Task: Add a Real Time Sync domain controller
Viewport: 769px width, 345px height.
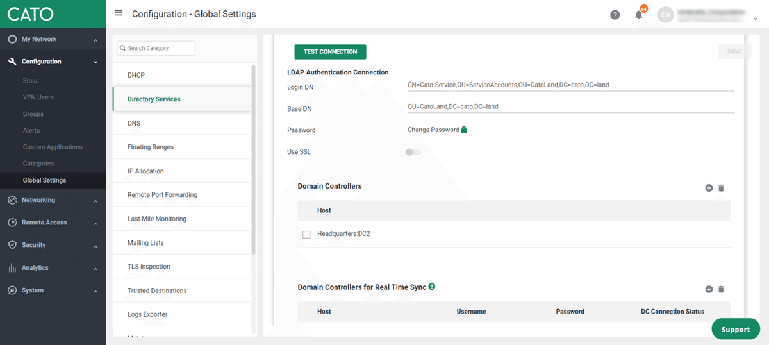Action: point(709,289)
